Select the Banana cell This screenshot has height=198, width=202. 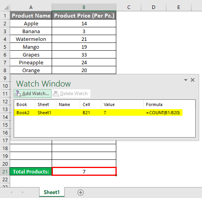31,31
